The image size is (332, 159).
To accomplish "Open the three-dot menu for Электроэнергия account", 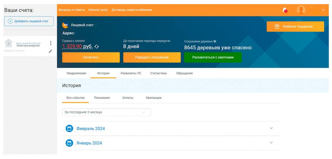I will click(50, 43).
